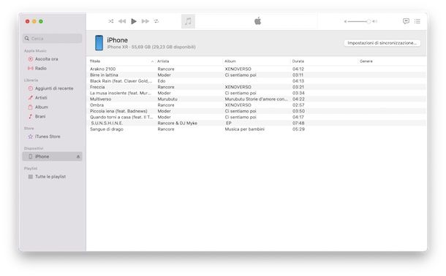Click the Apple logo in the status display
Image resolution: width=446 pixels, height=276 pixels.
tap(257, 21)
